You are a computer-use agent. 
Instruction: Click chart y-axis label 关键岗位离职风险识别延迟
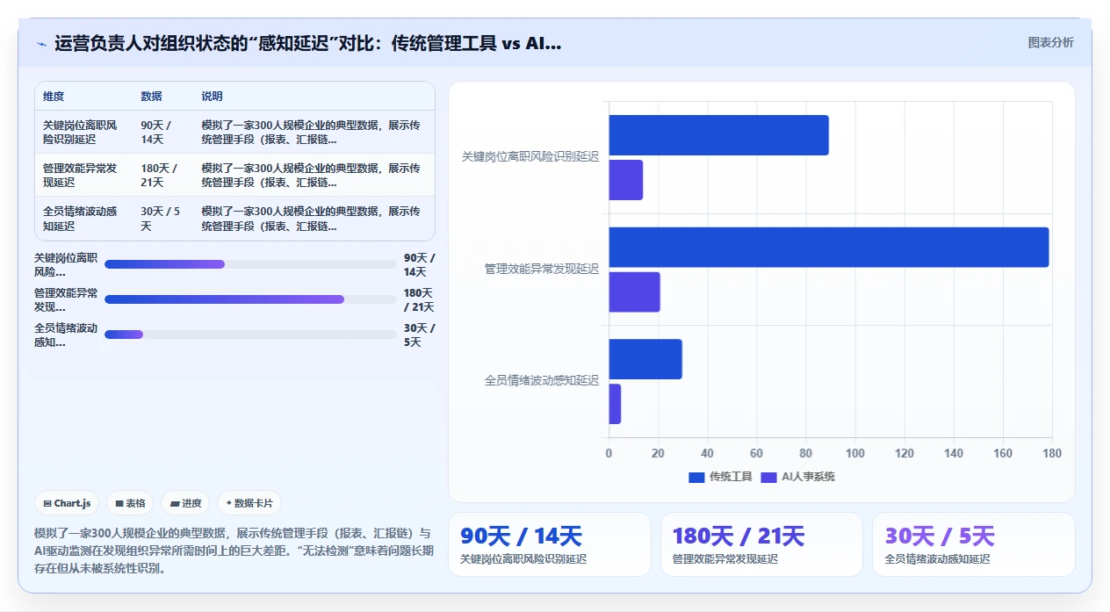click(x=530, y=157)
